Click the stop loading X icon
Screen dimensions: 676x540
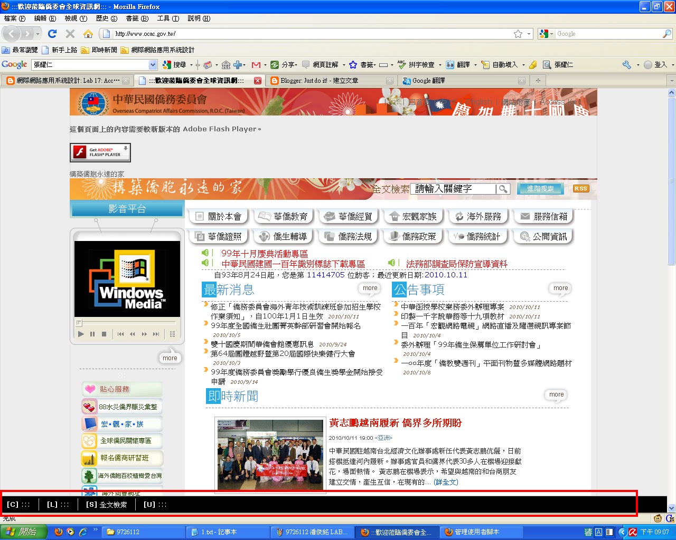[x=70, y=34]
